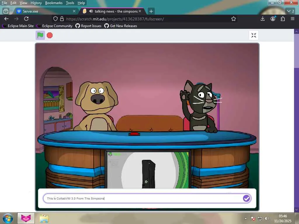299x224 pixels.
Task: Open the pink fox app in taskbar
Action: pos(26,218)
